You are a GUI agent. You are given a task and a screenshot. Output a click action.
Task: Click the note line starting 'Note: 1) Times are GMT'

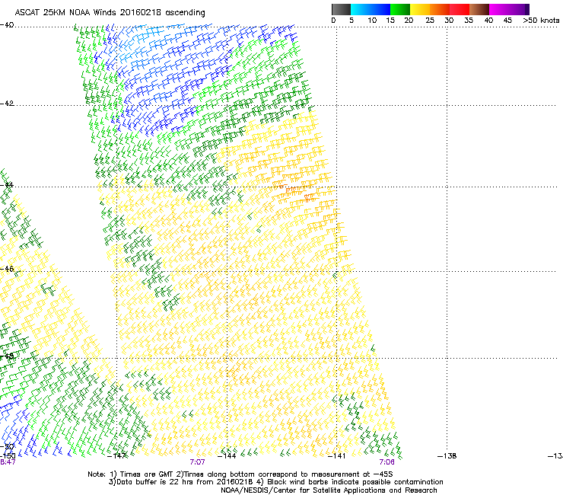coord(240,474)
